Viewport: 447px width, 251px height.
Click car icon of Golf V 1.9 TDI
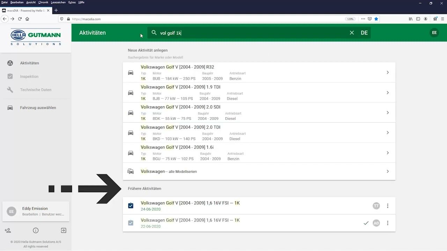coord(131,93)
